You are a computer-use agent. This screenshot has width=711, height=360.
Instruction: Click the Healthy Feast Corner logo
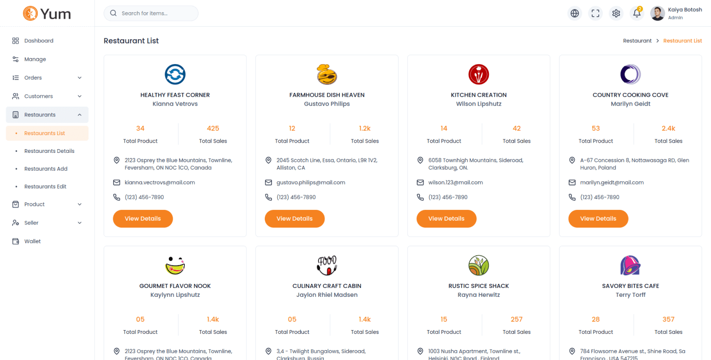[175, 74]
